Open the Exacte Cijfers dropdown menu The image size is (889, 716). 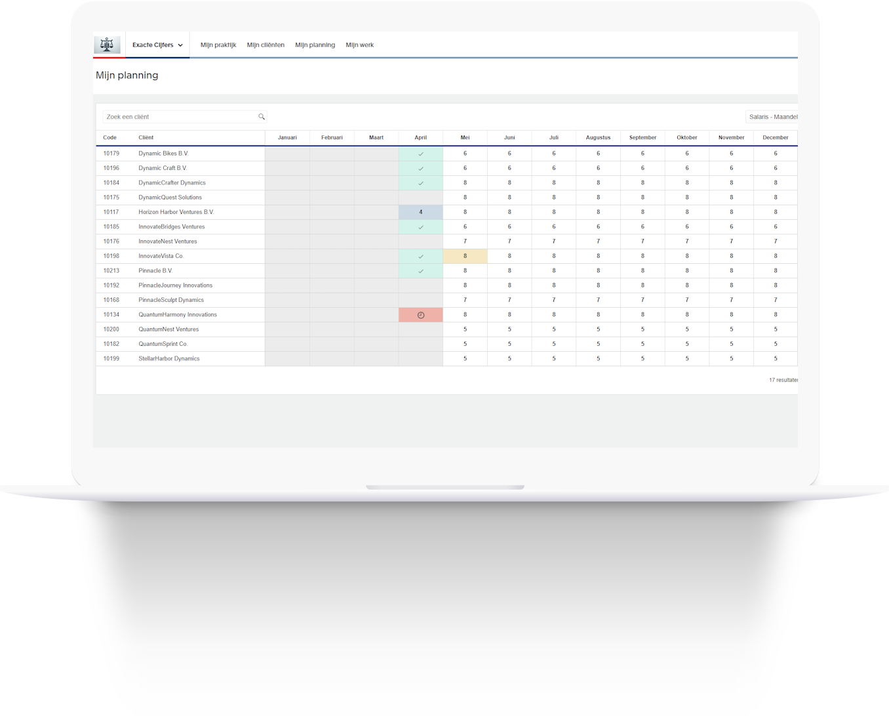click(x=157, y=45)
